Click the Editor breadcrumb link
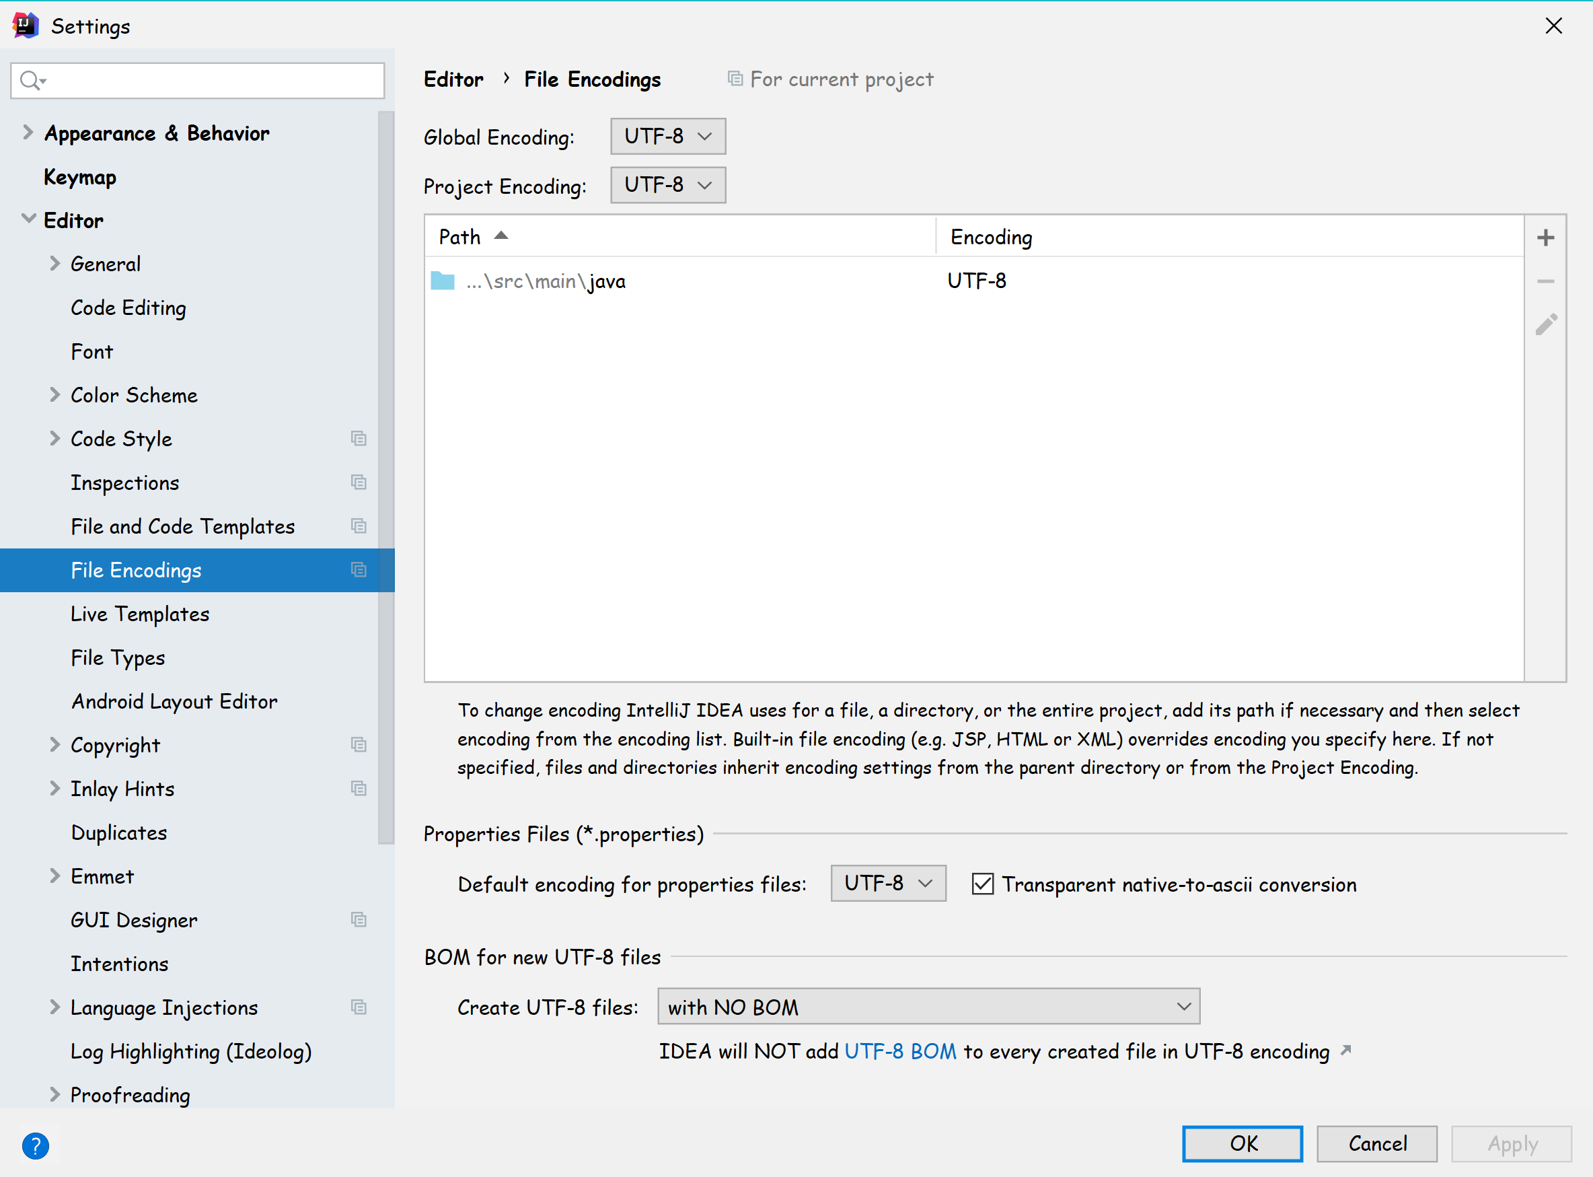 point(453,79)
